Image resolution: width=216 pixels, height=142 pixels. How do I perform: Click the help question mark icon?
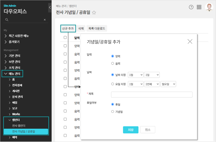[x=191, y=7]
